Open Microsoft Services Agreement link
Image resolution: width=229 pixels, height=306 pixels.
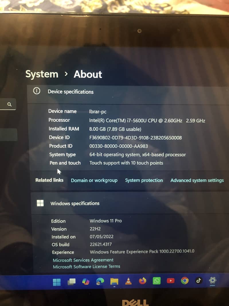(x=83, y=260)
